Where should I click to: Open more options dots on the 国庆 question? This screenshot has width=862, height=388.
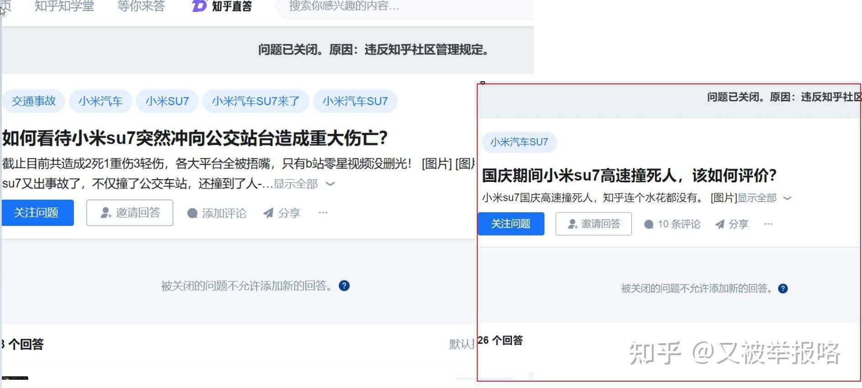coord(768,224)
